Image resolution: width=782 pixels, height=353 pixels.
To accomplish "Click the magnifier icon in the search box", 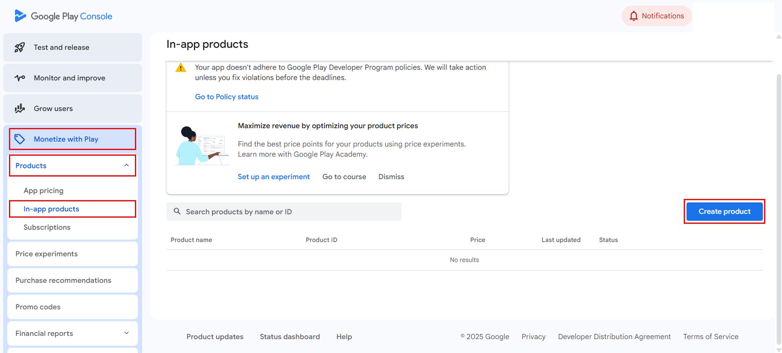I will [177, 211].
